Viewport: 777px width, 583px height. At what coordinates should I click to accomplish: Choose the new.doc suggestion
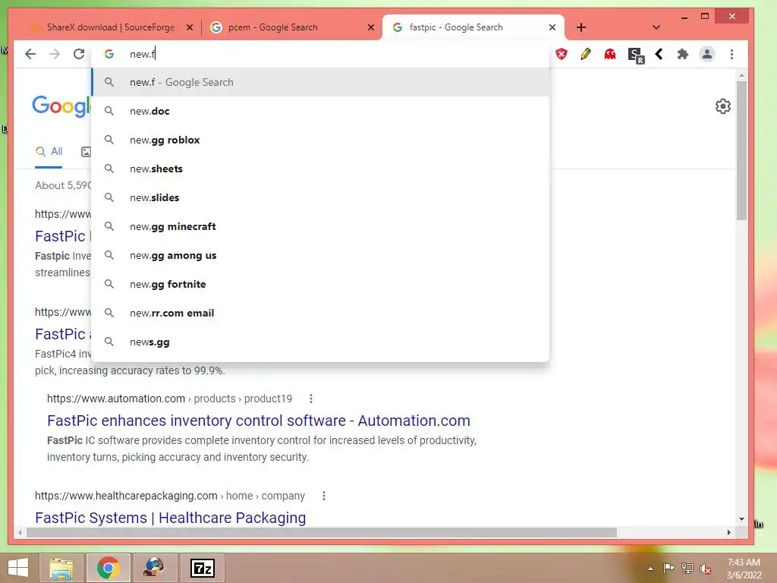pyautogui.click(x=321, y=111)
